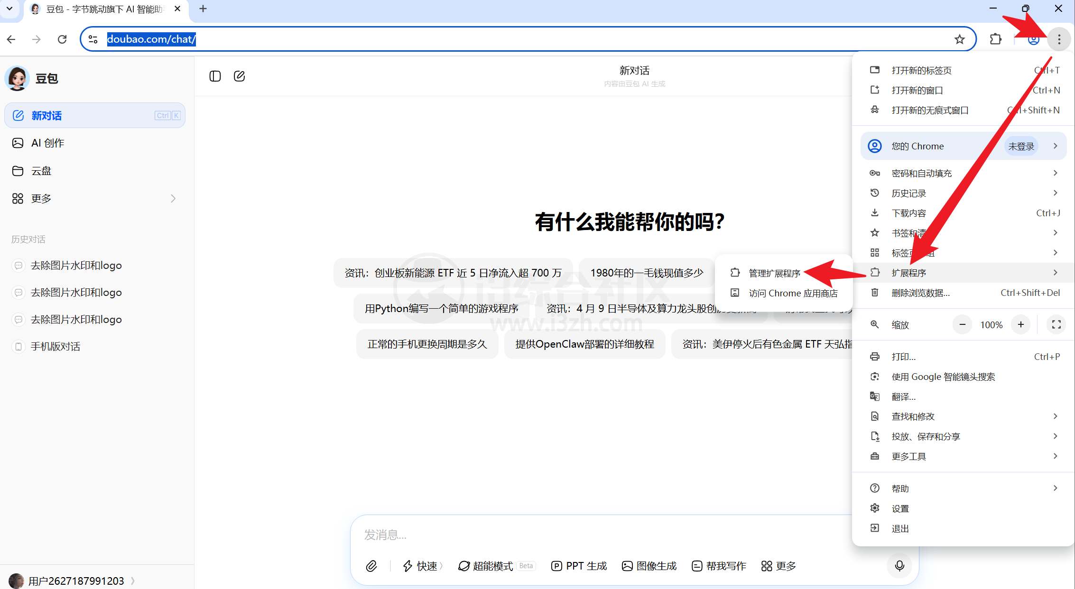
Task: Toggle the 快速 quick mode option
Action: coord(422,566)
